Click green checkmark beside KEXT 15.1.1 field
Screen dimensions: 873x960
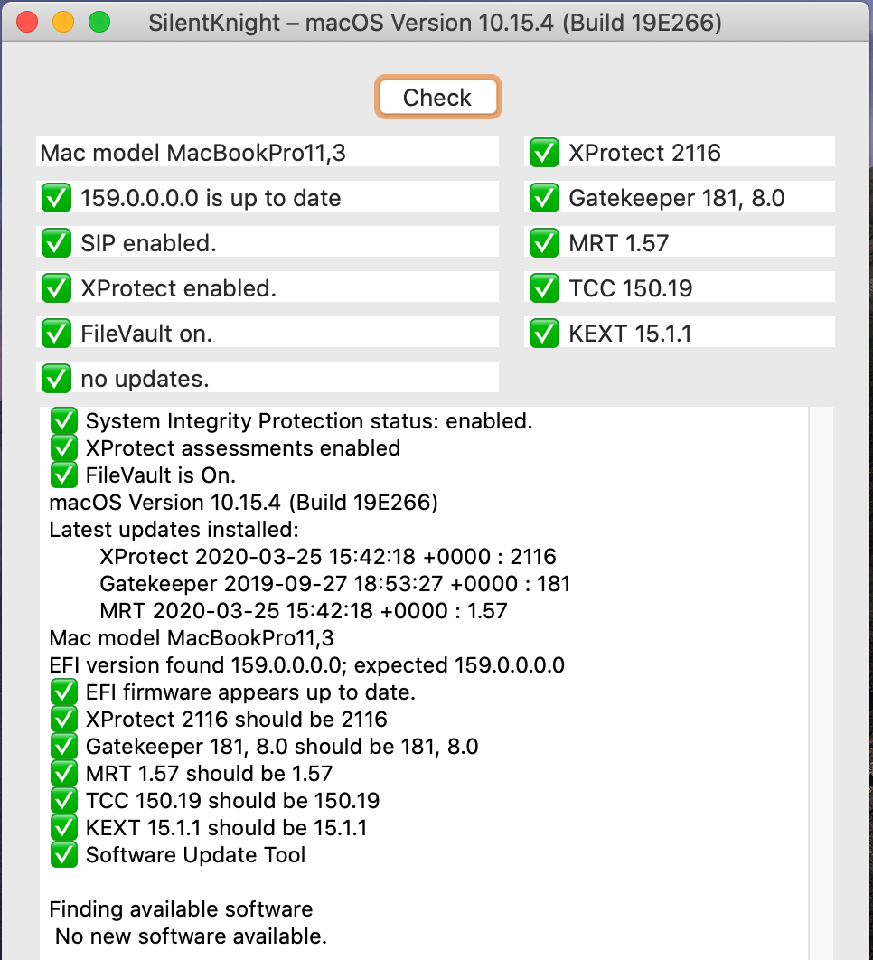coord(544,334)
